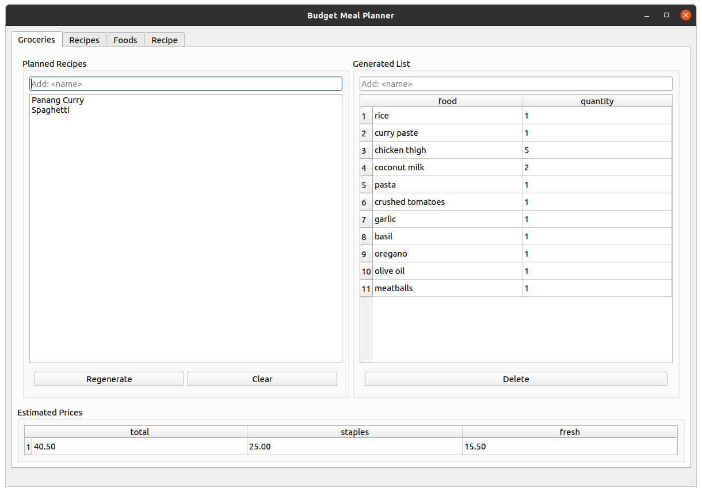Image resolution: width=702 pixels, height=492 pixels.
Task: Select quantity cell for meatballs
Action: [x=597, y=288]
